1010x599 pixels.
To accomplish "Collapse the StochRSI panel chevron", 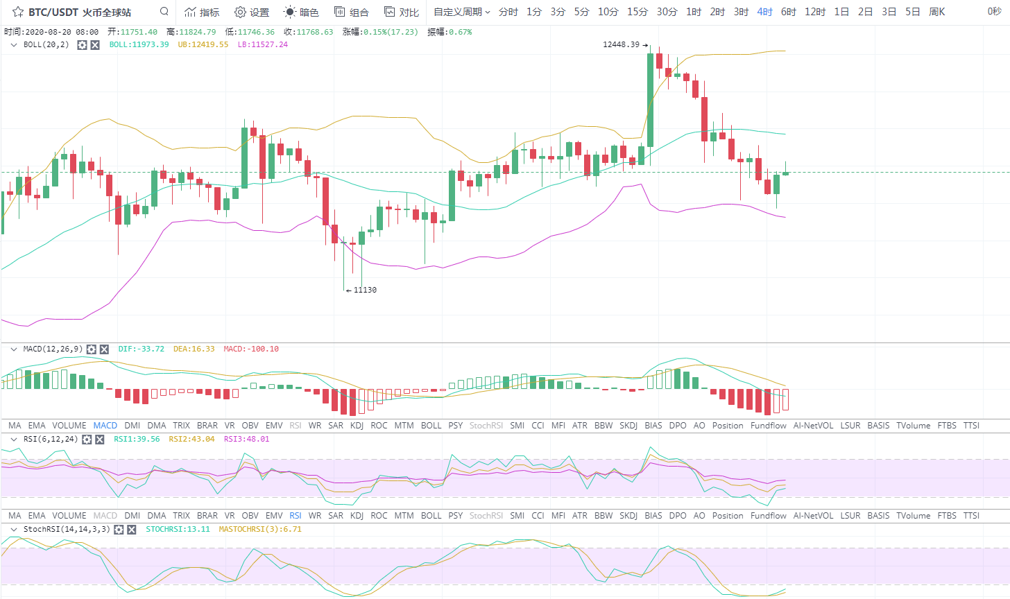I will [x=14, y=530].
